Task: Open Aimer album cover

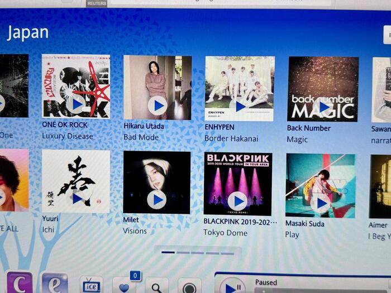Action: pyautogui.click(x=380, y=186)
